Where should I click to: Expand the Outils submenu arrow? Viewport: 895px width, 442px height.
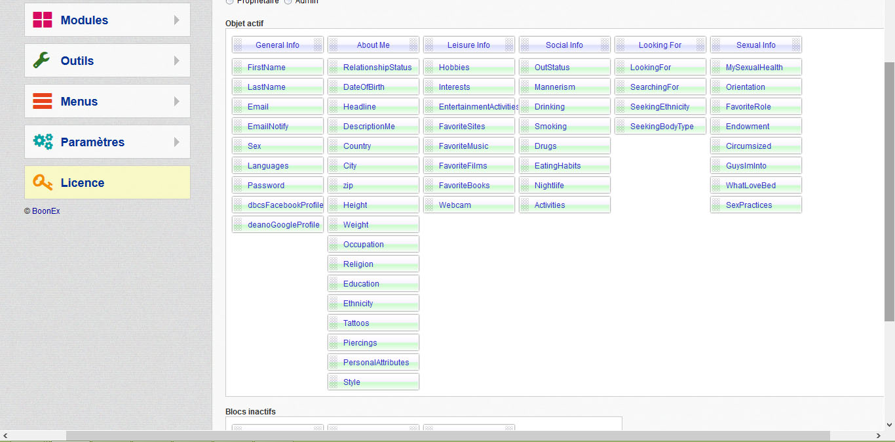click(177, 61)
